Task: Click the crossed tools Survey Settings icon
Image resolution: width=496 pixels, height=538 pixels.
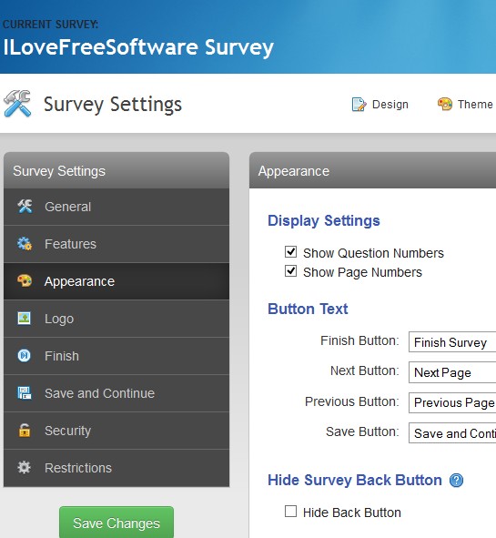Action: point(17,104)
